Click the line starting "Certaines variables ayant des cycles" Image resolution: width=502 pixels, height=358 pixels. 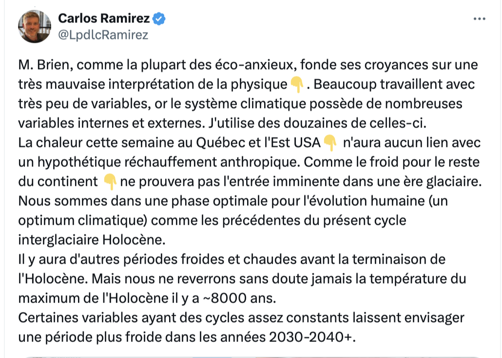click(241, 318)
